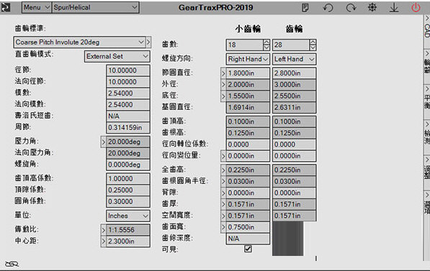Click arrow button beside pinion 底徑 1.5500in

coord(223,96)
